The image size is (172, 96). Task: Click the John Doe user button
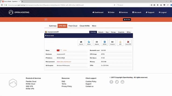coord(127,19)
